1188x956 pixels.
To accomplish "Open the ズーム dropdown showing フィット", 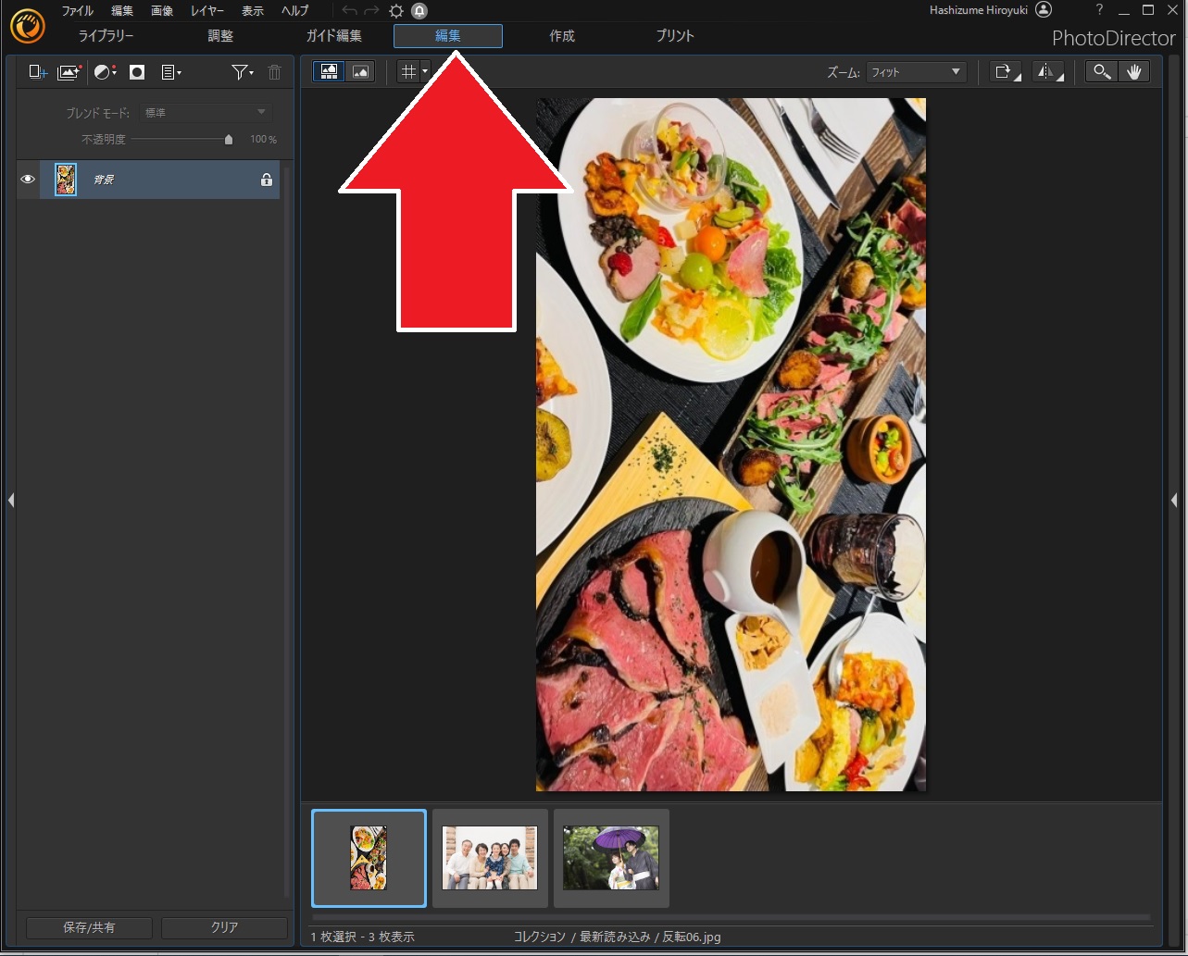I will tap(917, 72).
